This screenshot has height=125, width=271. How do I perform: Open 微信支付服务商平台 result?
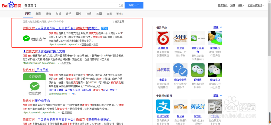[36, 101]
